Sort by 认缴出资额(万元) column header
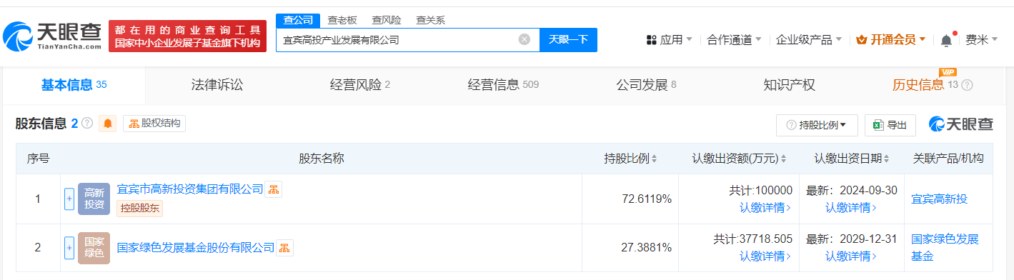1014x280 pixels. pyautogui.click(x=739, y=159)
